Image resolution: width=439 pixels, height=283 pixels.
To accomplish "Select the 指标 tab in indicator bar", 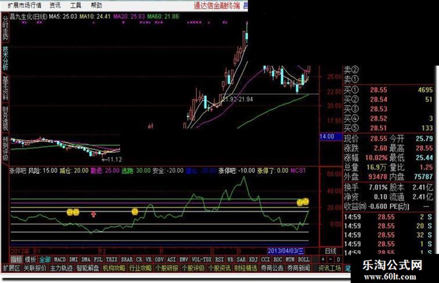I will tap(16, 259).
